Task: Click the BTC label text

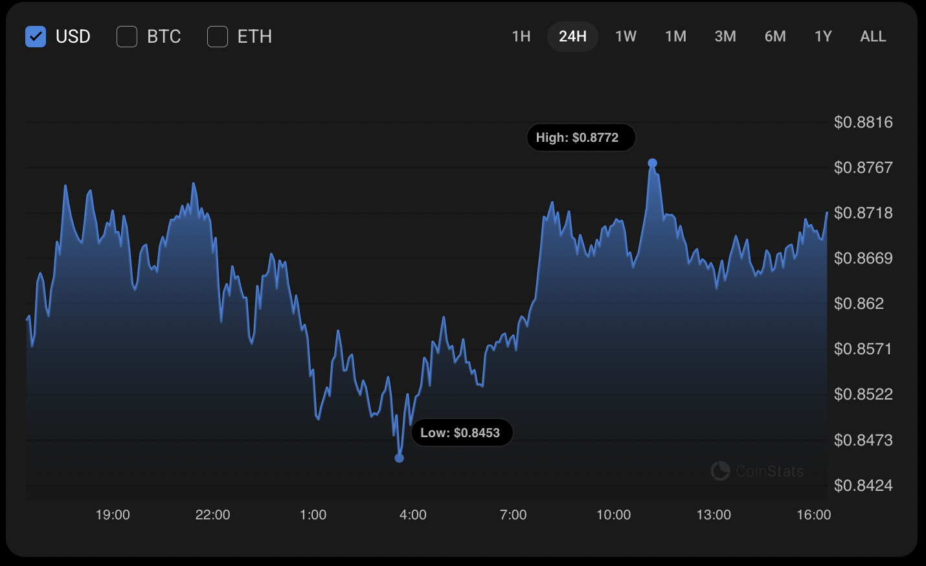Action: (x=164, y=36)
